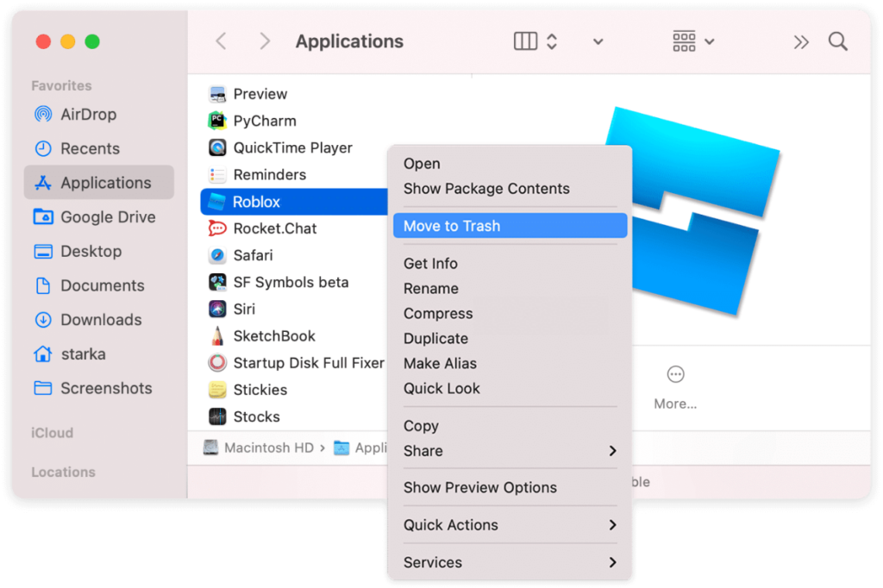This screenshot has height=588, width=883.
Task: Go back with the left chevron
Action: click(222, 41)
